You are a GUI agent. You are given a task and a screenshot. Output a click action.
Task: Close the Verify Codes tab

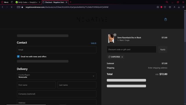click(x=40, y=2)
